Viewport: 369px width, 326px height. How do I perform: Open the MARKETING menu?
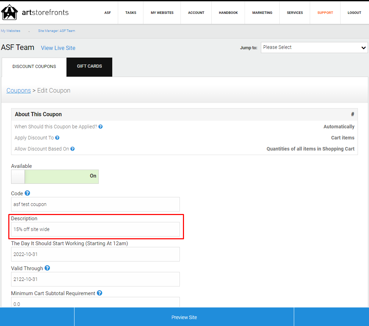tap(262, 12)
